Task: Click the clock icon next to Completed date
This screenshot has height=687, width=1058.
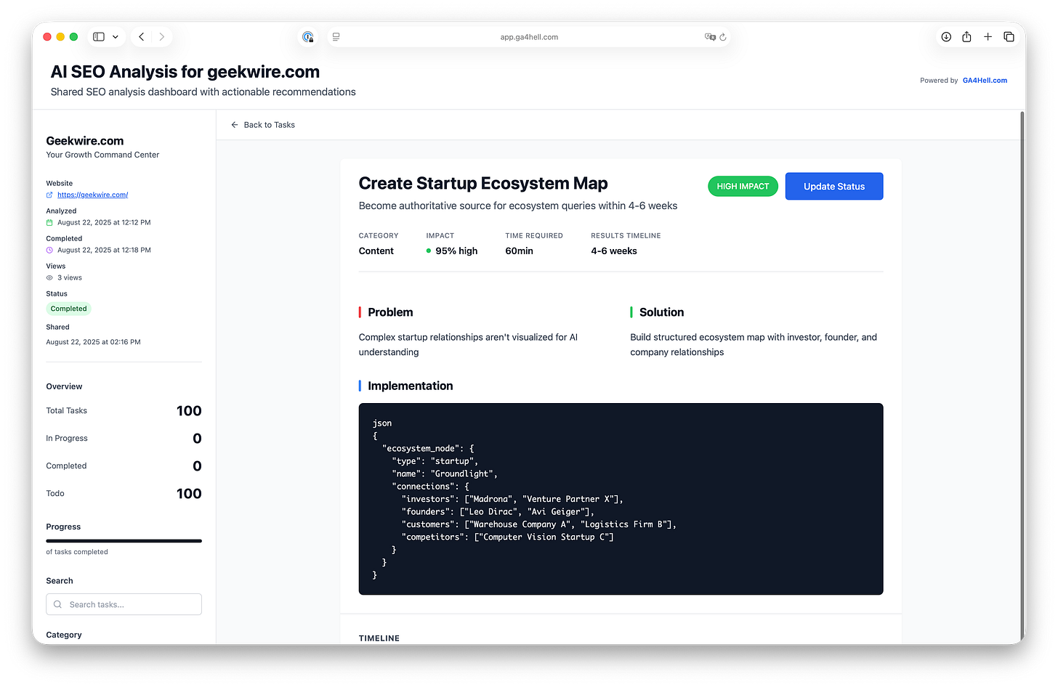Action: (49, 250)
